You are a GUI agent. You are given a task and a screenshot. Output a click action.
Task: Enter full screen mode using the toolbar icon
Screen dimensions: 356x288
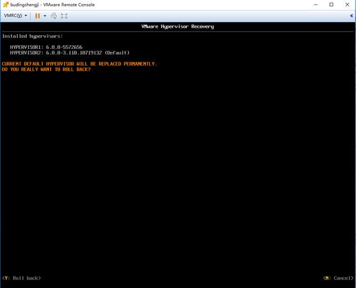click(64, 16)
